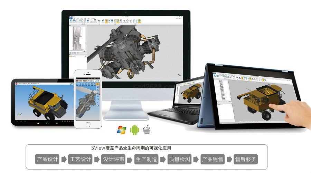Tap the hand tool icon on phone sidebar
Image resolution: width=311 pixels, height=173 pixels.
point(98,85)
